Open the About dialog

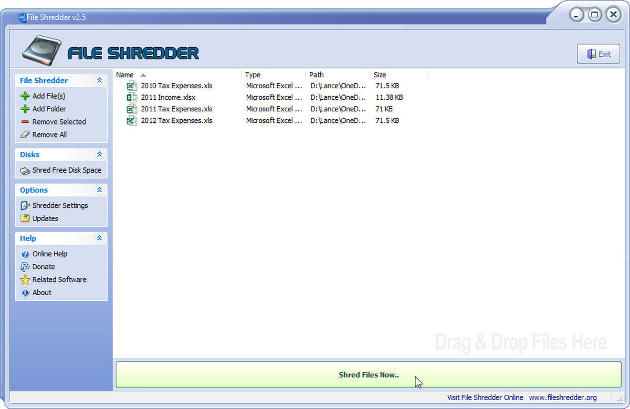point(42,292)
